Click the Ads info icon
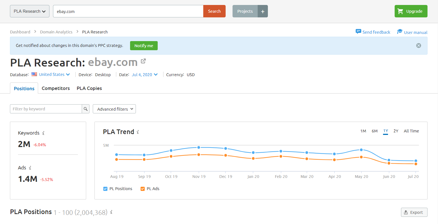Screen dimensions: 438x224 pos(30,168)
